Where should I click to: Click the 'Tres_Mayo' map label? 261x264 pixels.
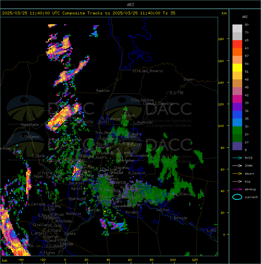[x=104, y=133]
